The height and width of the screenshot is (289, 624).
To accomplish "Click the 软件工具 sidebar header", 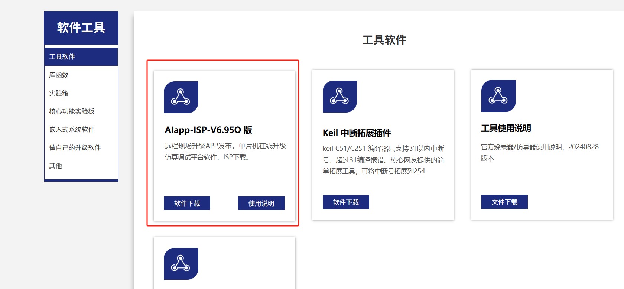I will (81, 28).
